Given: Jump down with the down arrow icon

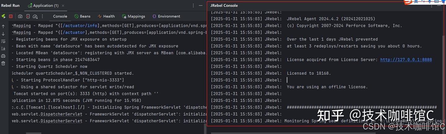Looking at the screenshot, I should pyautogui.click(x=3, y=34).
